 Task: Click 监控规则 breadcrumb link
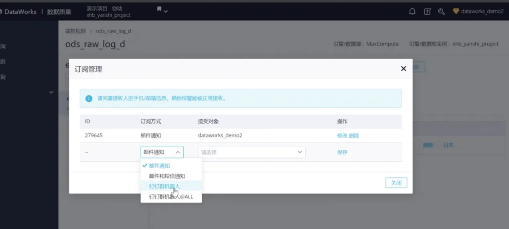(75, 31)
